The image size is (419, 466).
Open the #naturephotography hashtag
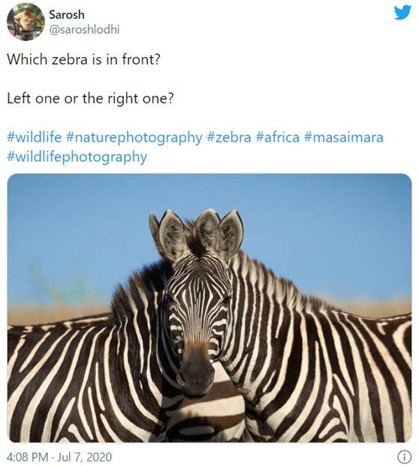pyautogui.click(x=134, y=138)
